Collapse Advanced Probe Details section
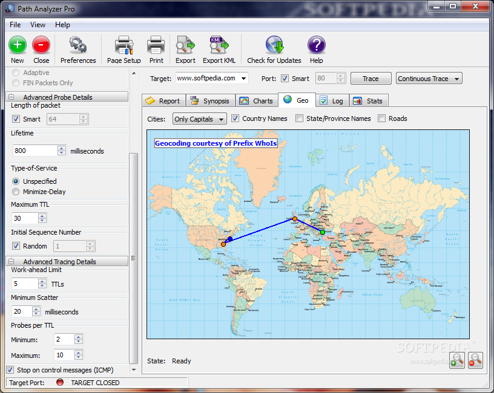Image resolution: width=494 pixels, height=393 pixels. (12, 97)
